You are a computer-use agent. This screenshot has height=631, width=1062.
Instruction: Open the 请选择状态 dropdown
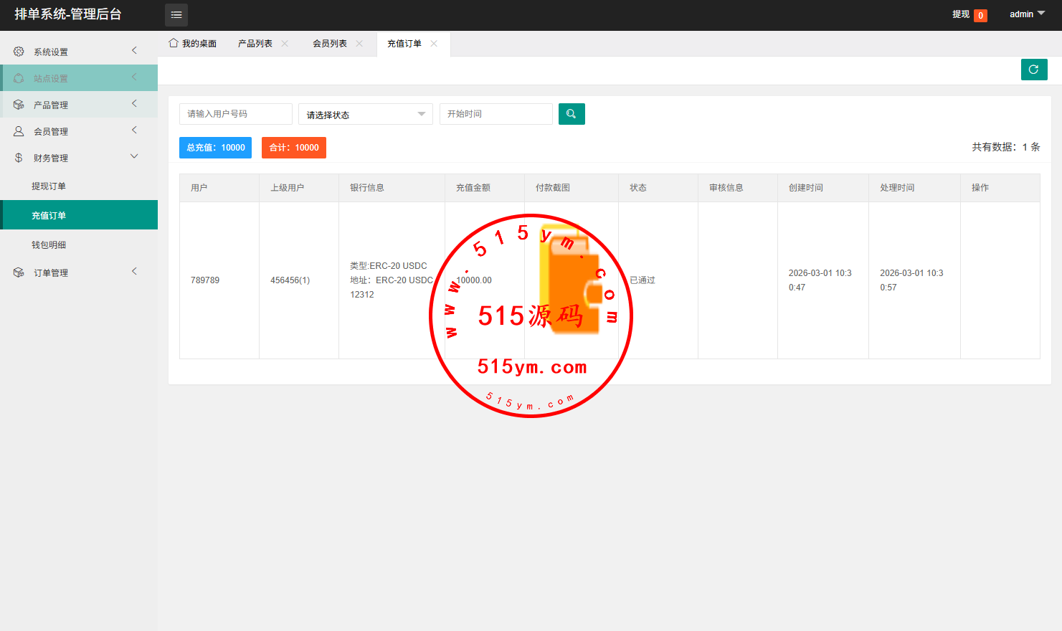click(x=365, y=115)
